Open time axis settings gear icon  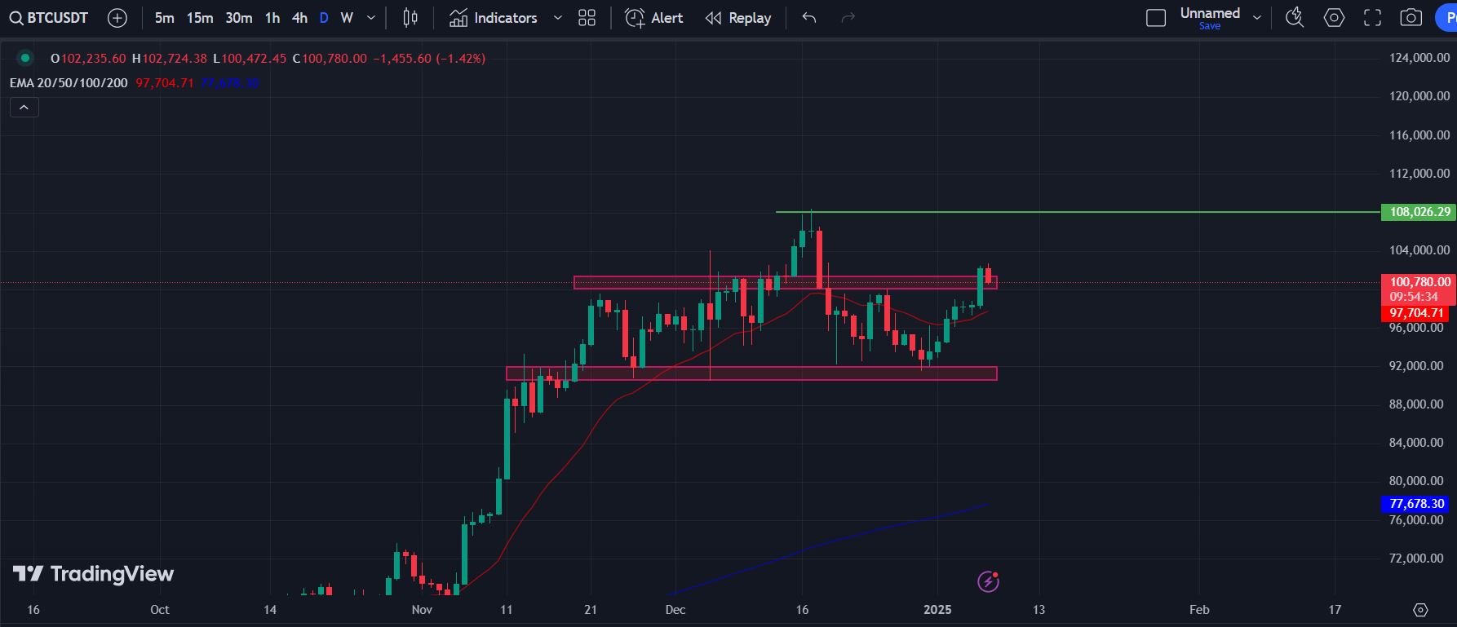[x=1420, y=610]
